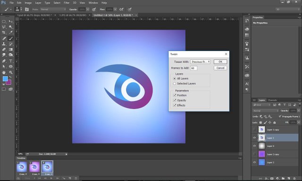Select the Hand tool
This screenshot has width=302, height=181.
click(x=4, y=73)
